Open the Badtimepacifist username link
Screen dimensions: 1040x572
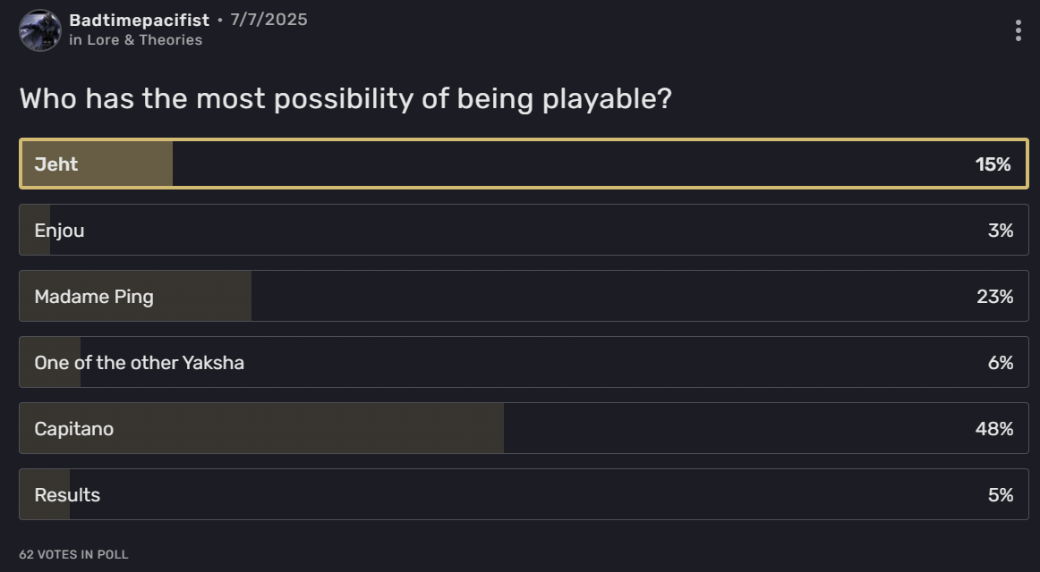[139, 20]
